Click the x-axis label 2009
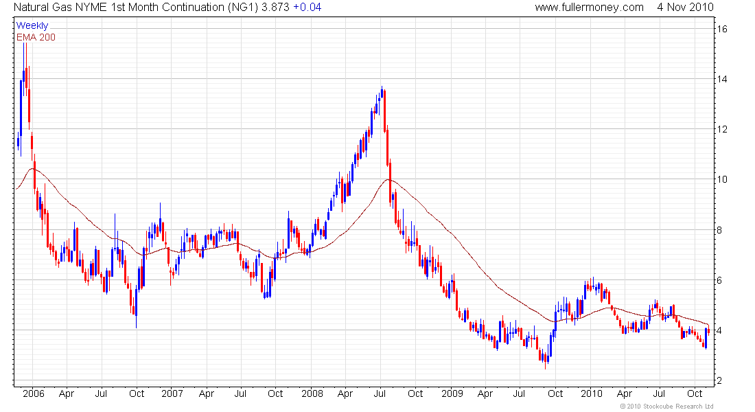755x412 pixels. (x=452, y=393)
